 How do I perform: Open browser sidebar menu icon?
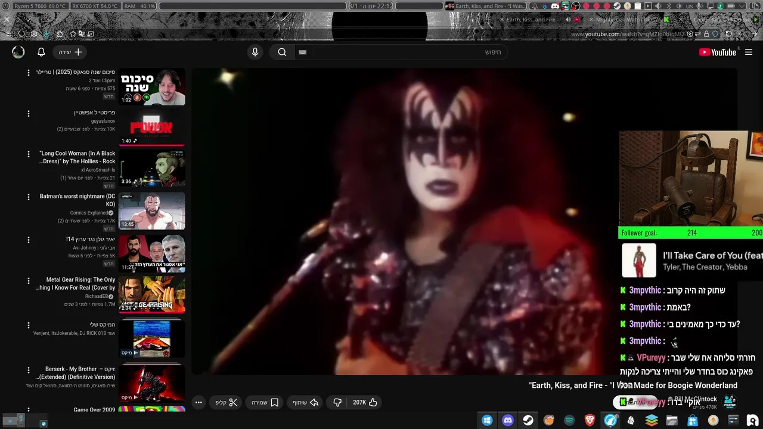(x=8, y=34)
